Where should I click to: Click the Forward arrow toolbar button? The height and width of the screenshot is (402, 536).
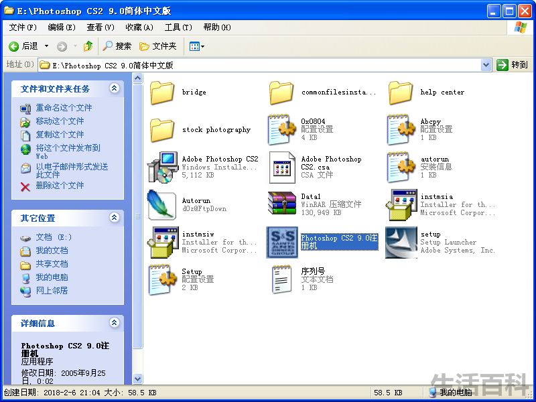[62, 46]
